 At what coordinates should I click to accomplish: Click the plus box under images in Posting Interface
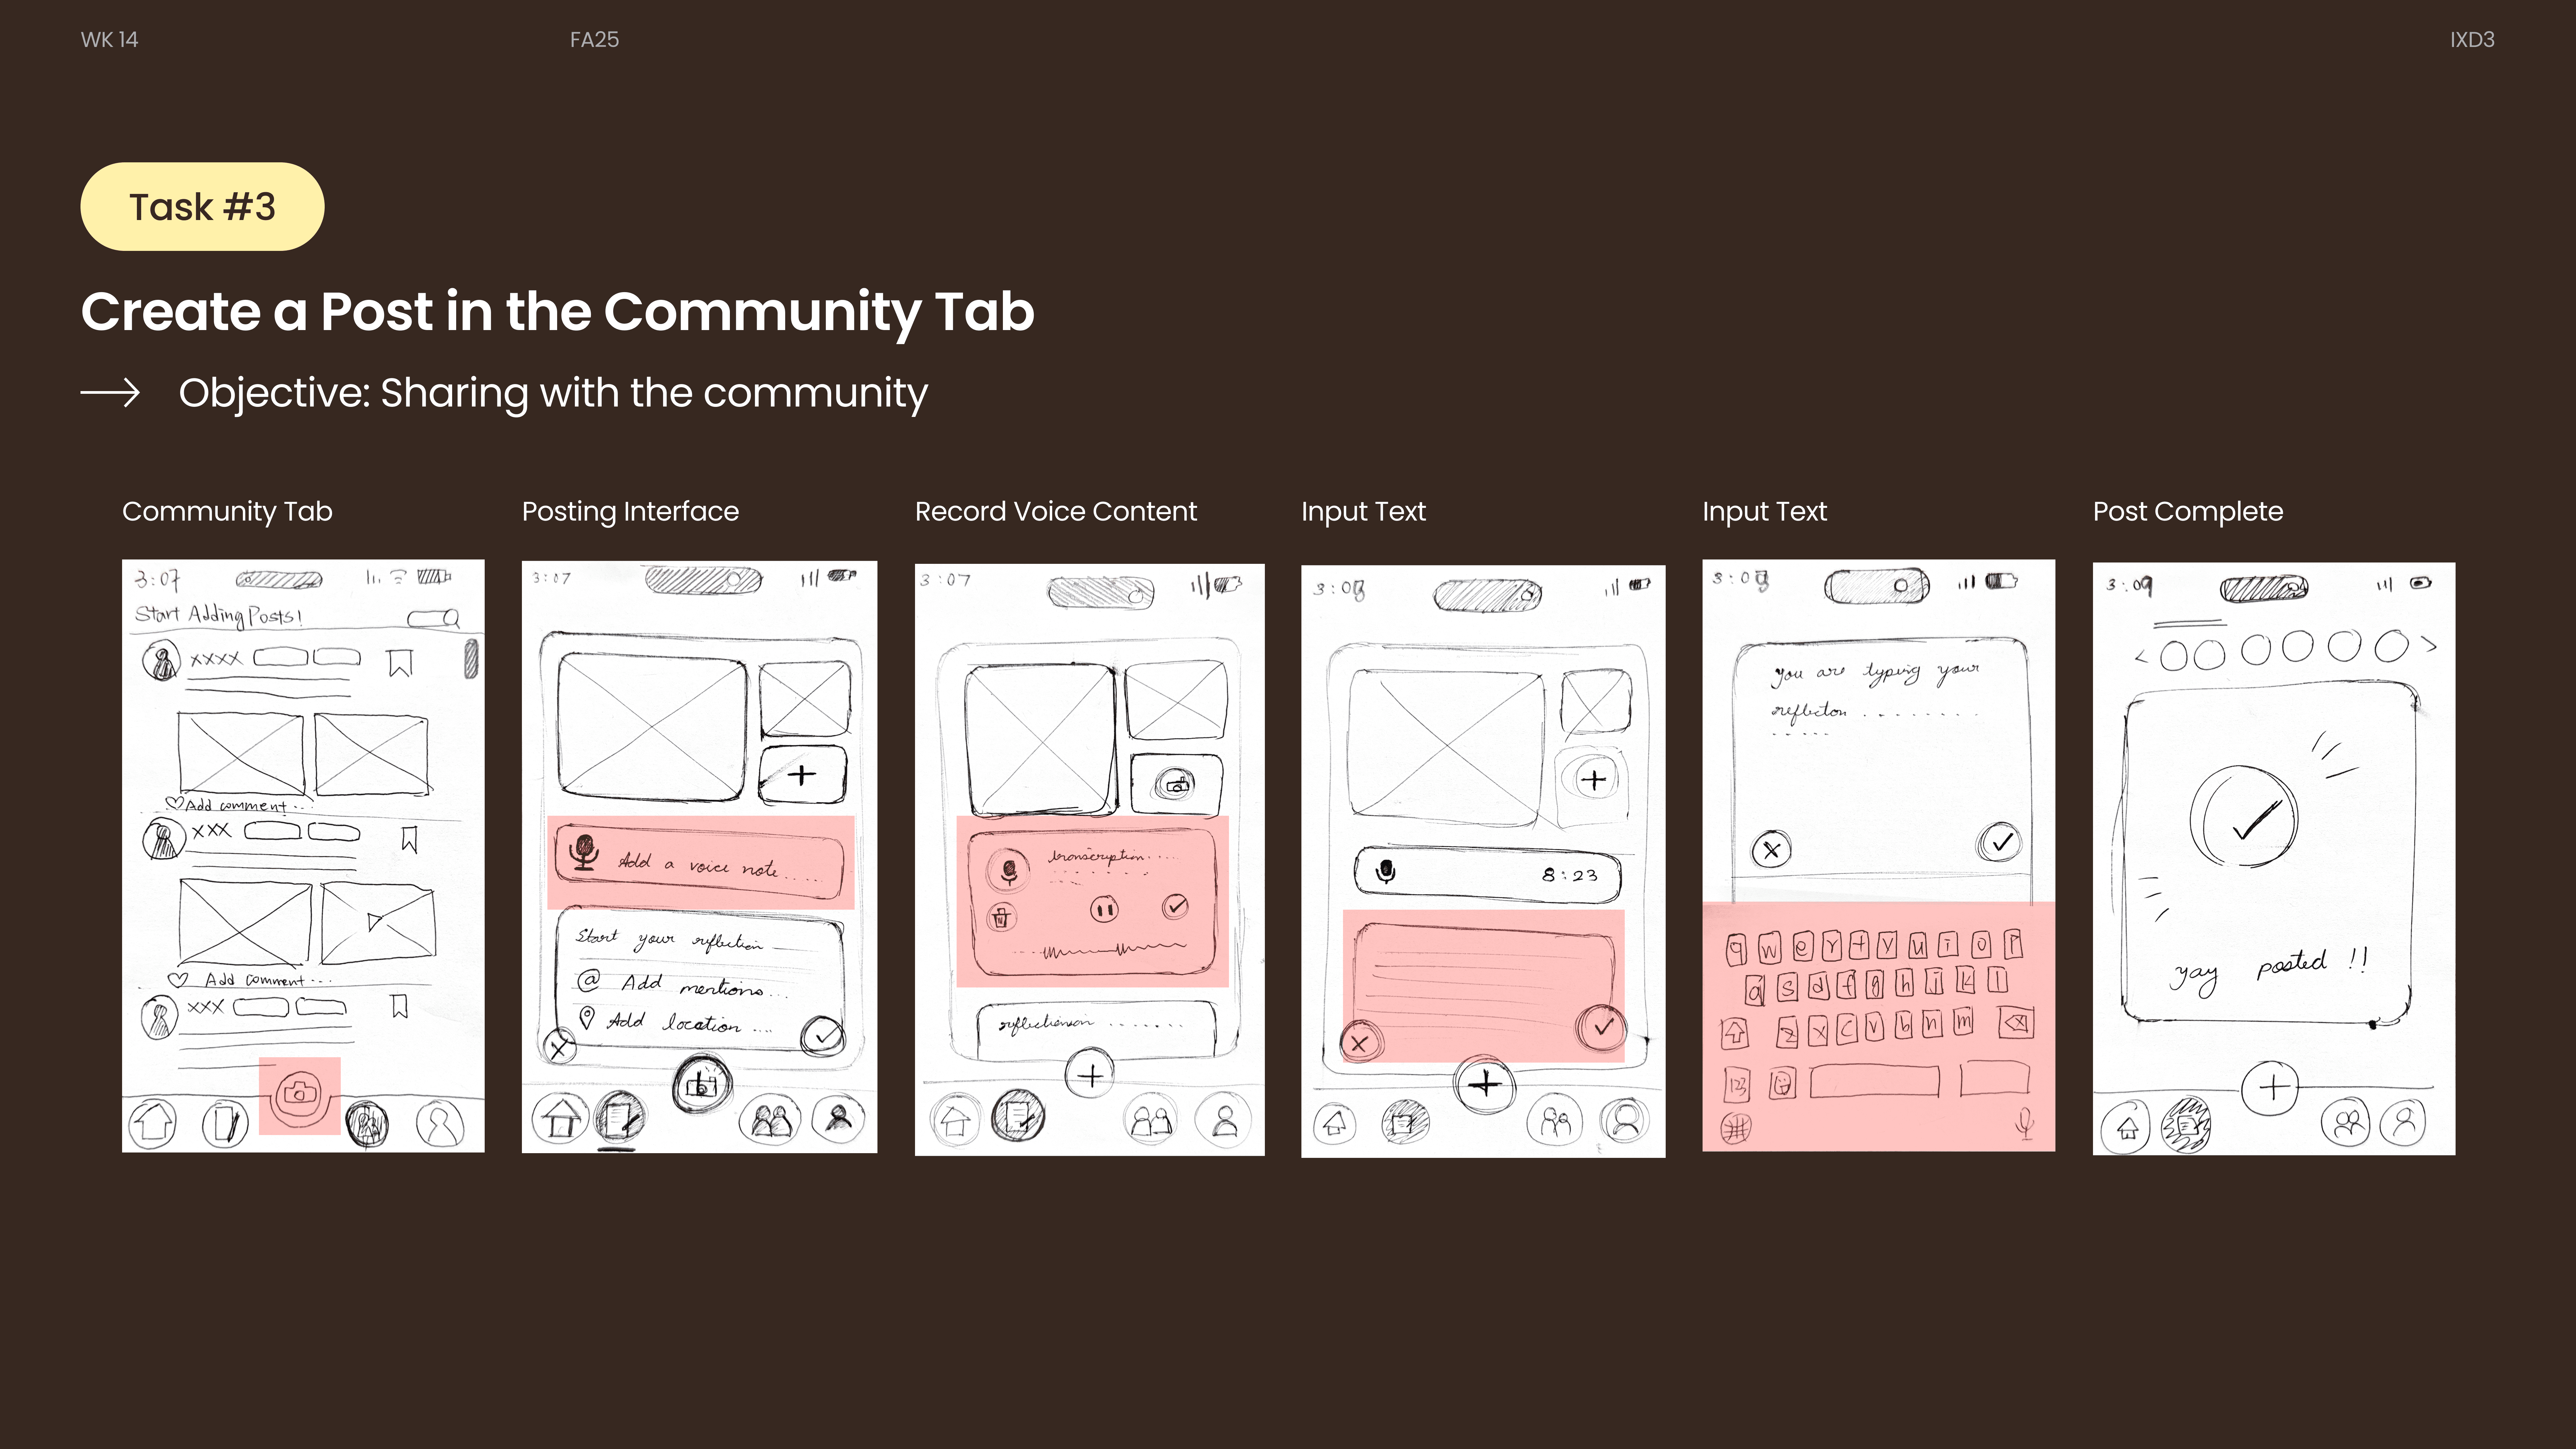(802, 775)
